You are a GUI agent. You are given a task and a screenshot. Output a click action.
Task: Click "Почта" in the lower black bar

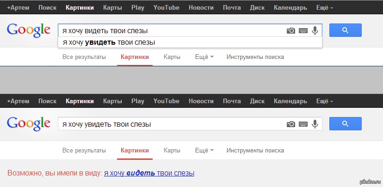[x=232, y=101]
